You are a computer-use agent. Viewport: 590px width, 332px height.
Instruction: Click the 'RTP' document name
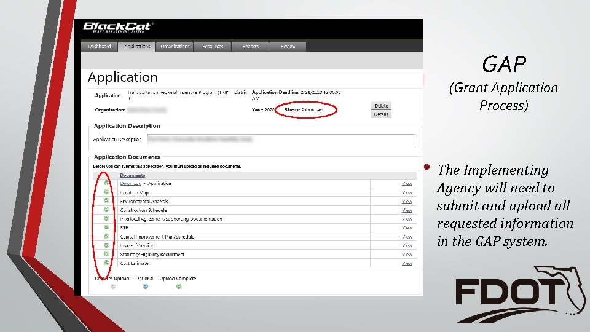[124, 227]
